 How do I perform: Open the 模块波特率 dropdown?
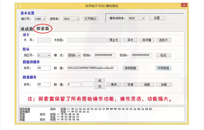137,18
